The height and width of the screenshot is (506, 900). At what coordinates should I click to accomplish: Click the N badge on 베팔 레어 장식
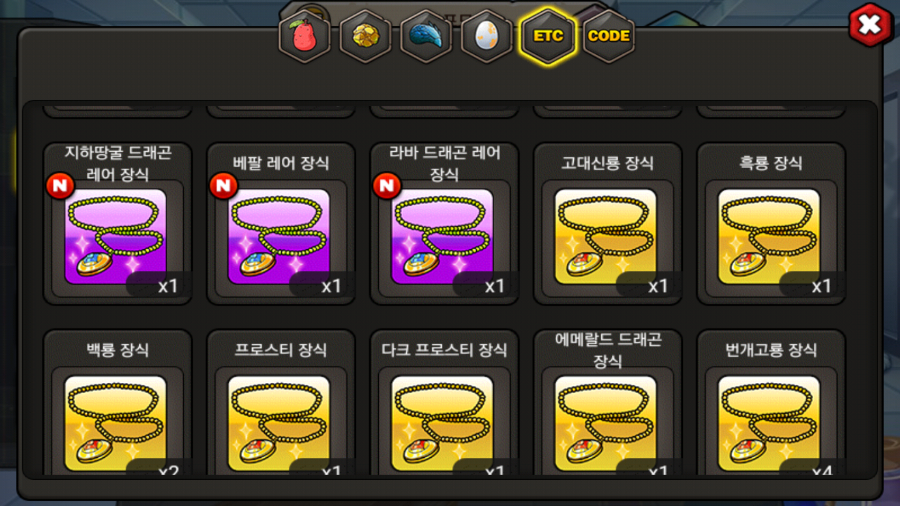pos(224,186)
